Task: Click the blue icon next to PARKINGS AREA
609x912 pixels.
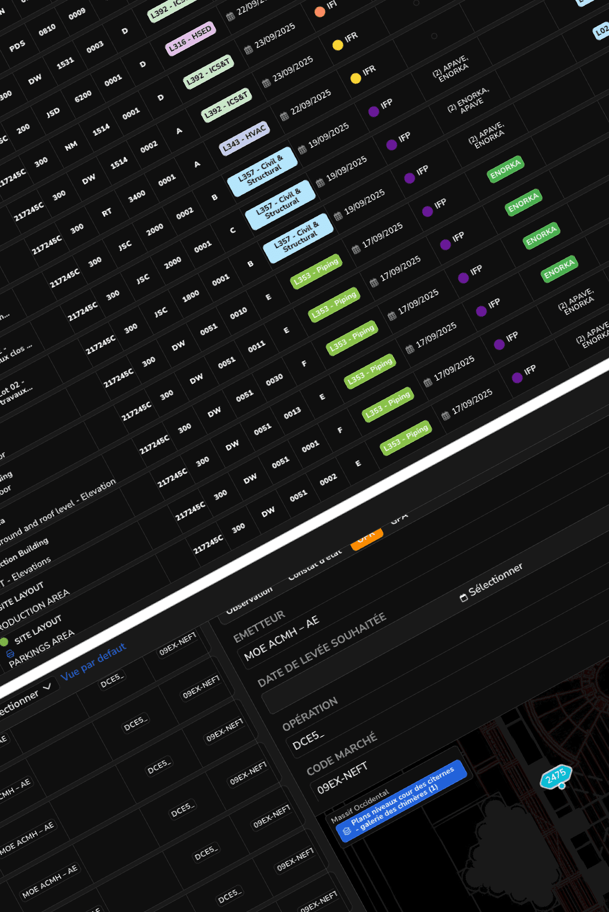Action: point(10,654)
